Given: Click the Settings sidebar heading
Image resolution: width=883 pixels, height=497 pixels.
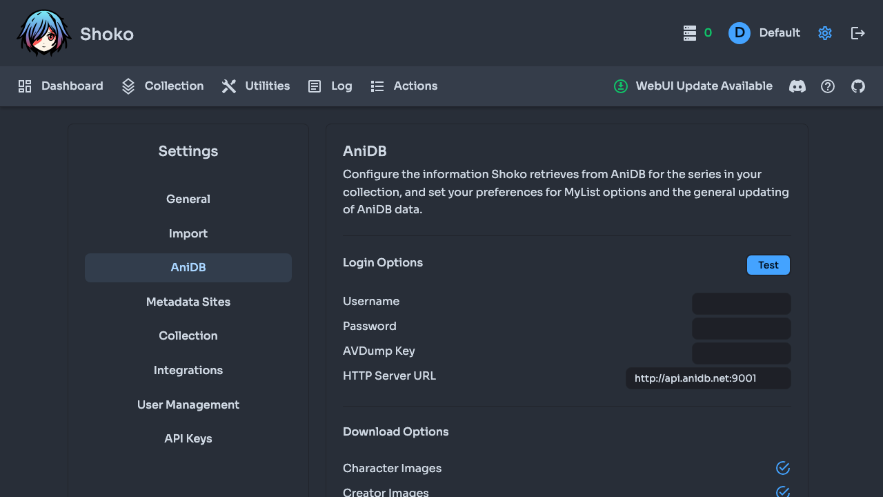Looking at the screenshot, I should pos(188,151).
